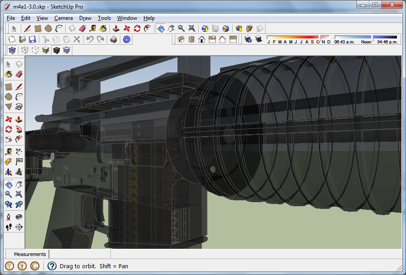The width and height of the screenshot is (406, 275).
Task: Click the Redo arrow
Action: tap(100, 39)
